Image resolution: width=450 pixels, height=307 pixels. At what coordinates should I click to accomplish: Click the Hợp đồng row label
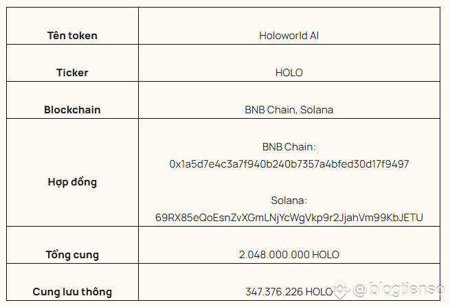[72, 182]
